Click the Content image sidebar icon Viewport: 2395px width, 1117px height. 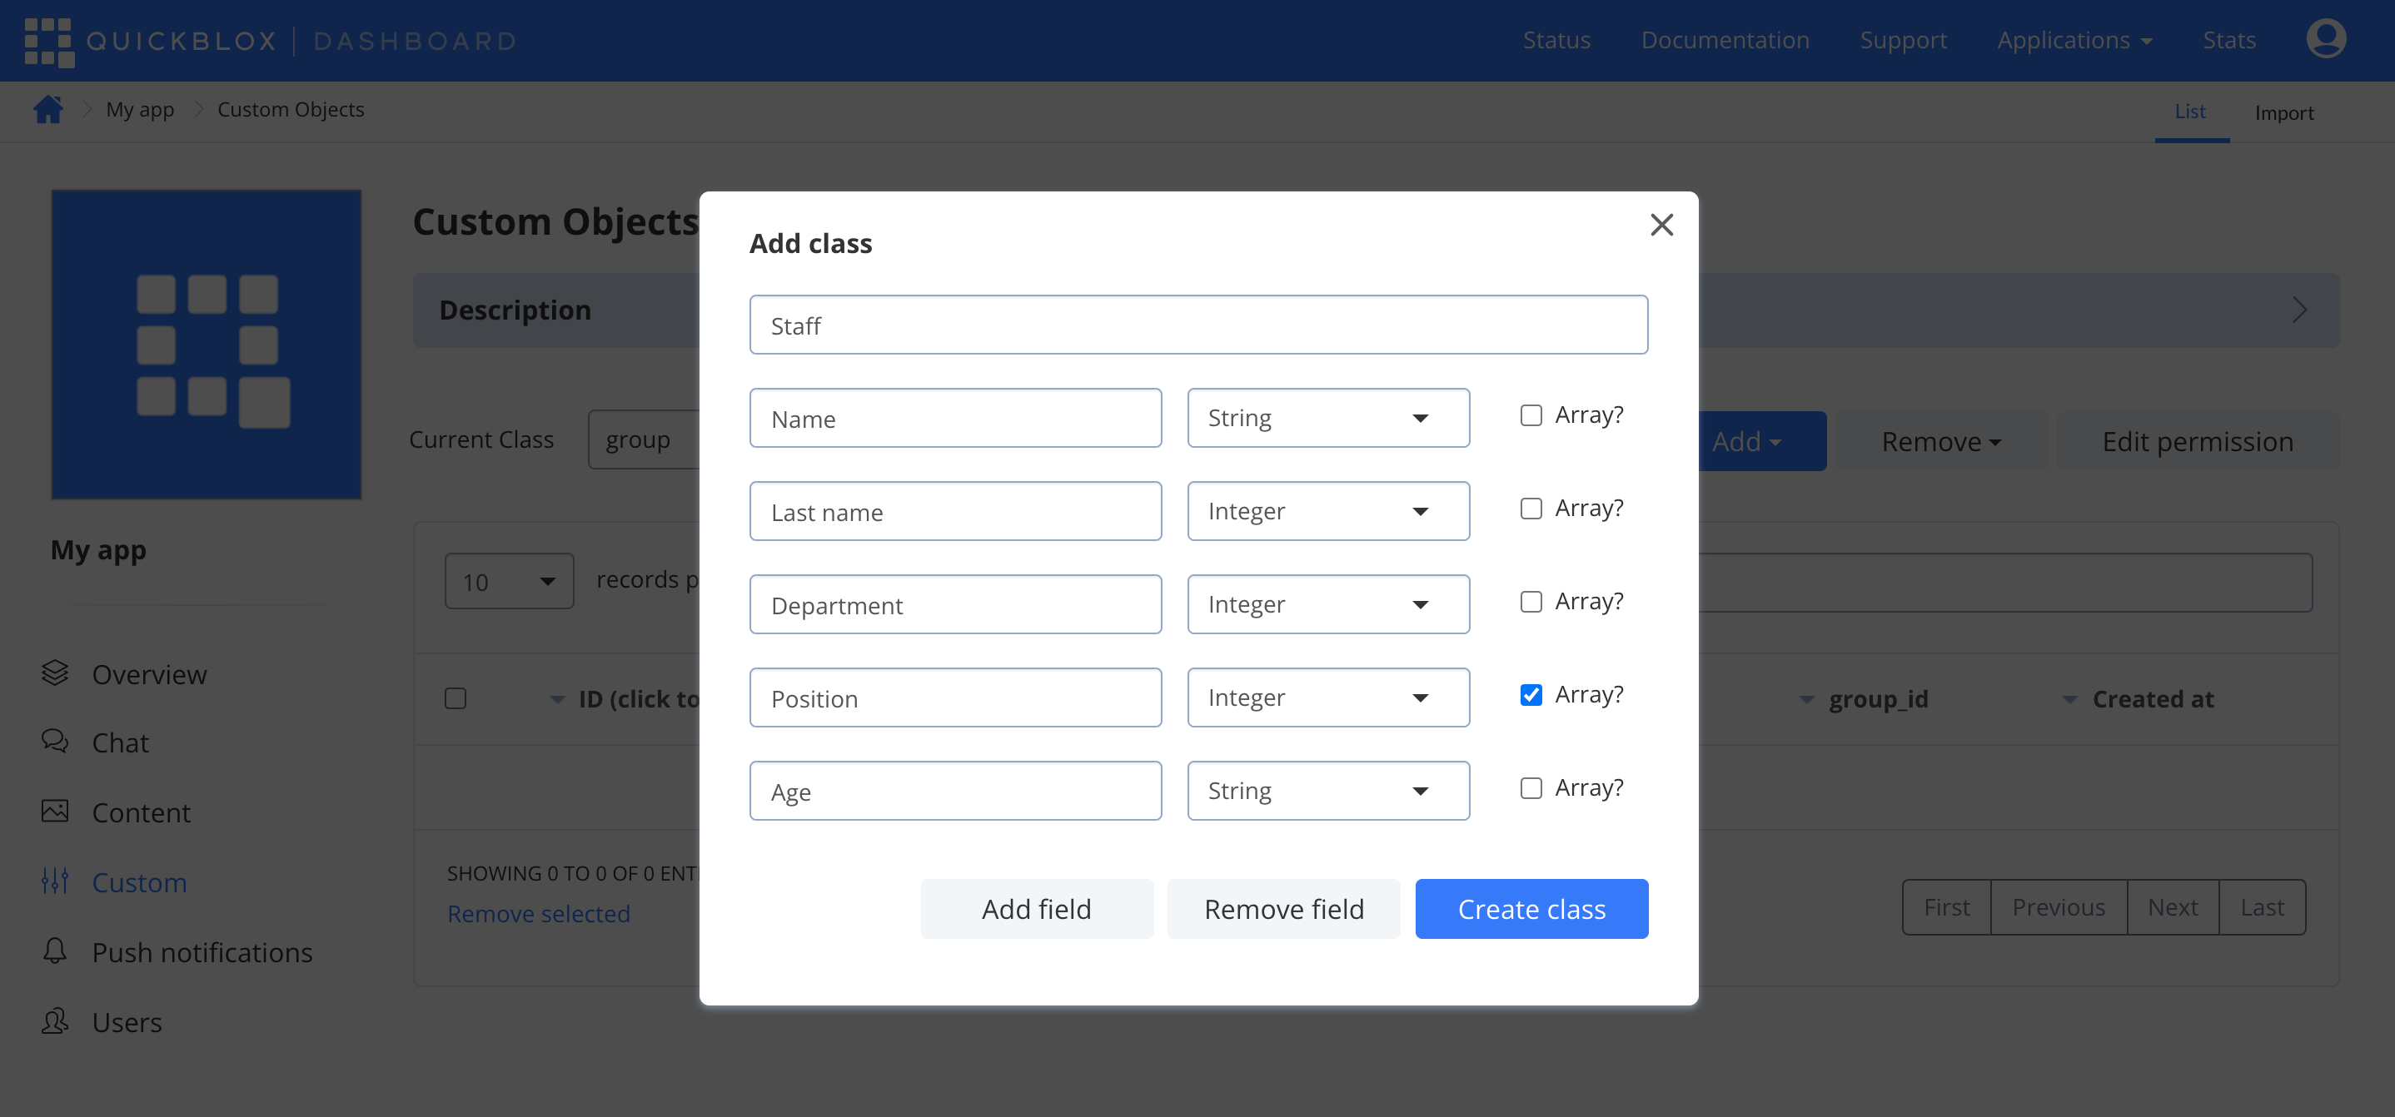tap(55, 812)
